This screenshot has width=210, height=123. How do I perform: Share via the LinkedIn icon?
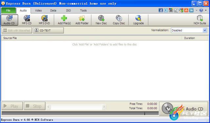tap(191, 10)
